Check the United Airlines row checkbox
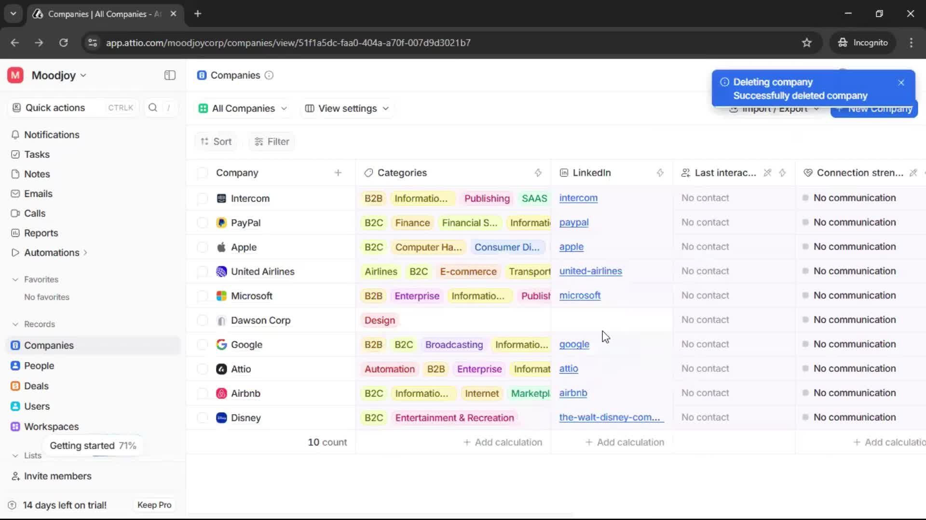This screenshot has height=520, width=926. point(203,272)
